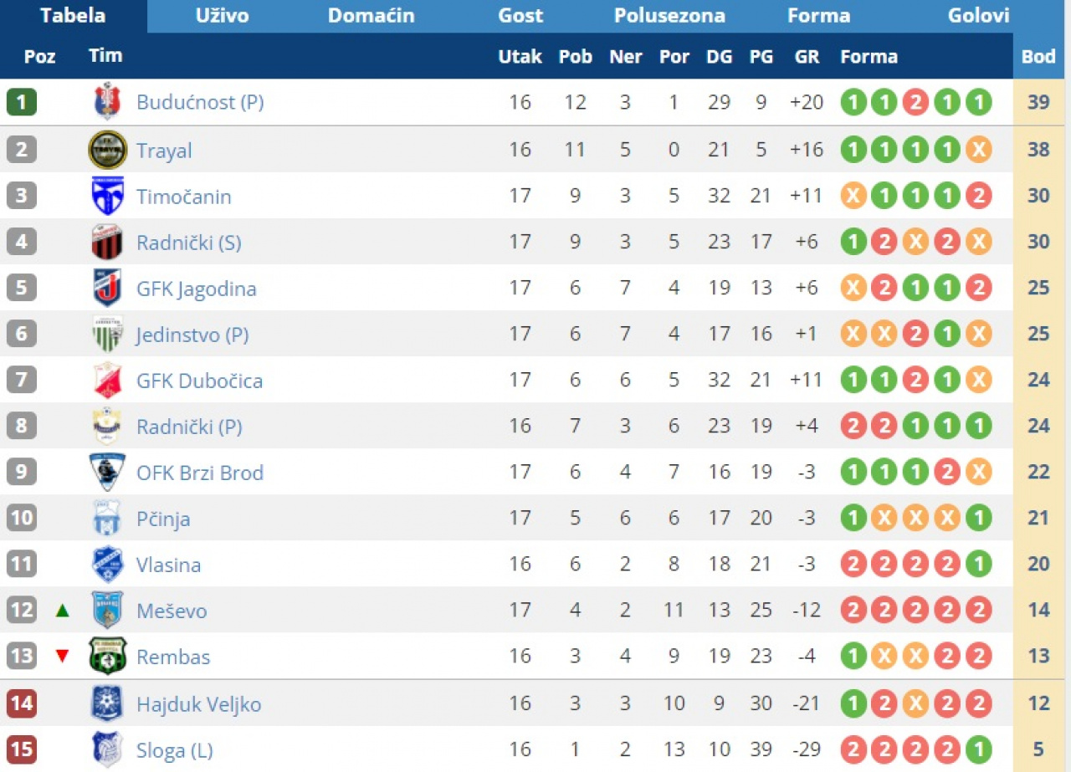Viewport: 1071px width, 772px height.
Task: Click the Trayal club logo
Action: pyautogui.click(x=107, y=150)
